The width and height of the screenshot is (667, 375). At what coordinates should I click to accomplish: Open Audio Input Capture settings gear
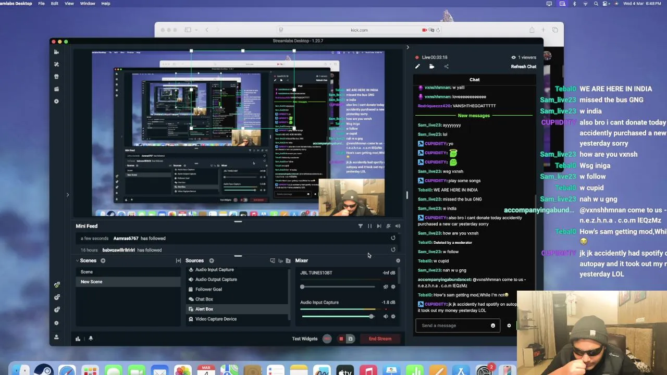(x=393, y=316)
